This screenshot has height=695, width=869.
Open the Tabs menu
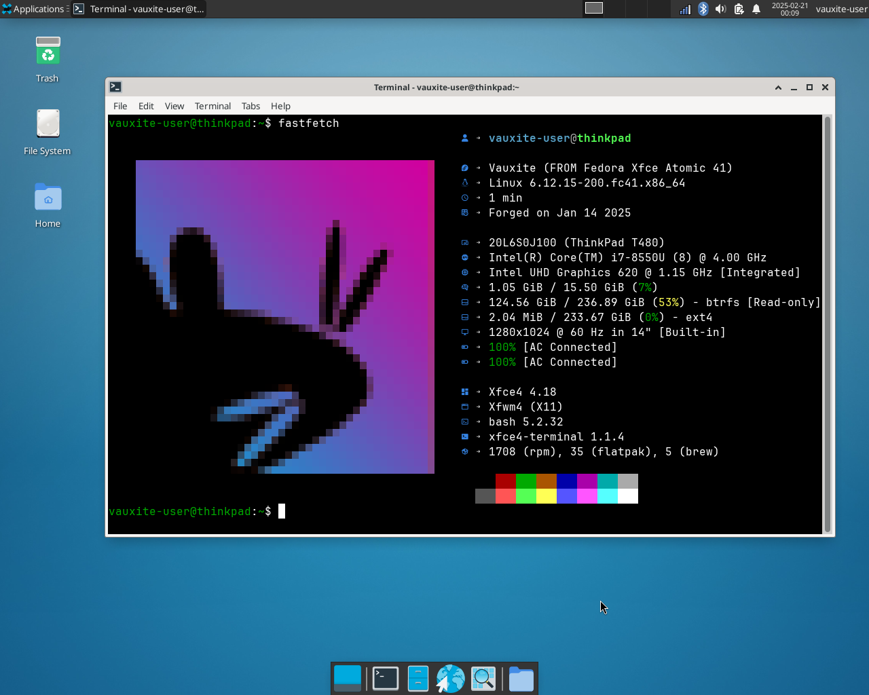click(251, 106)
